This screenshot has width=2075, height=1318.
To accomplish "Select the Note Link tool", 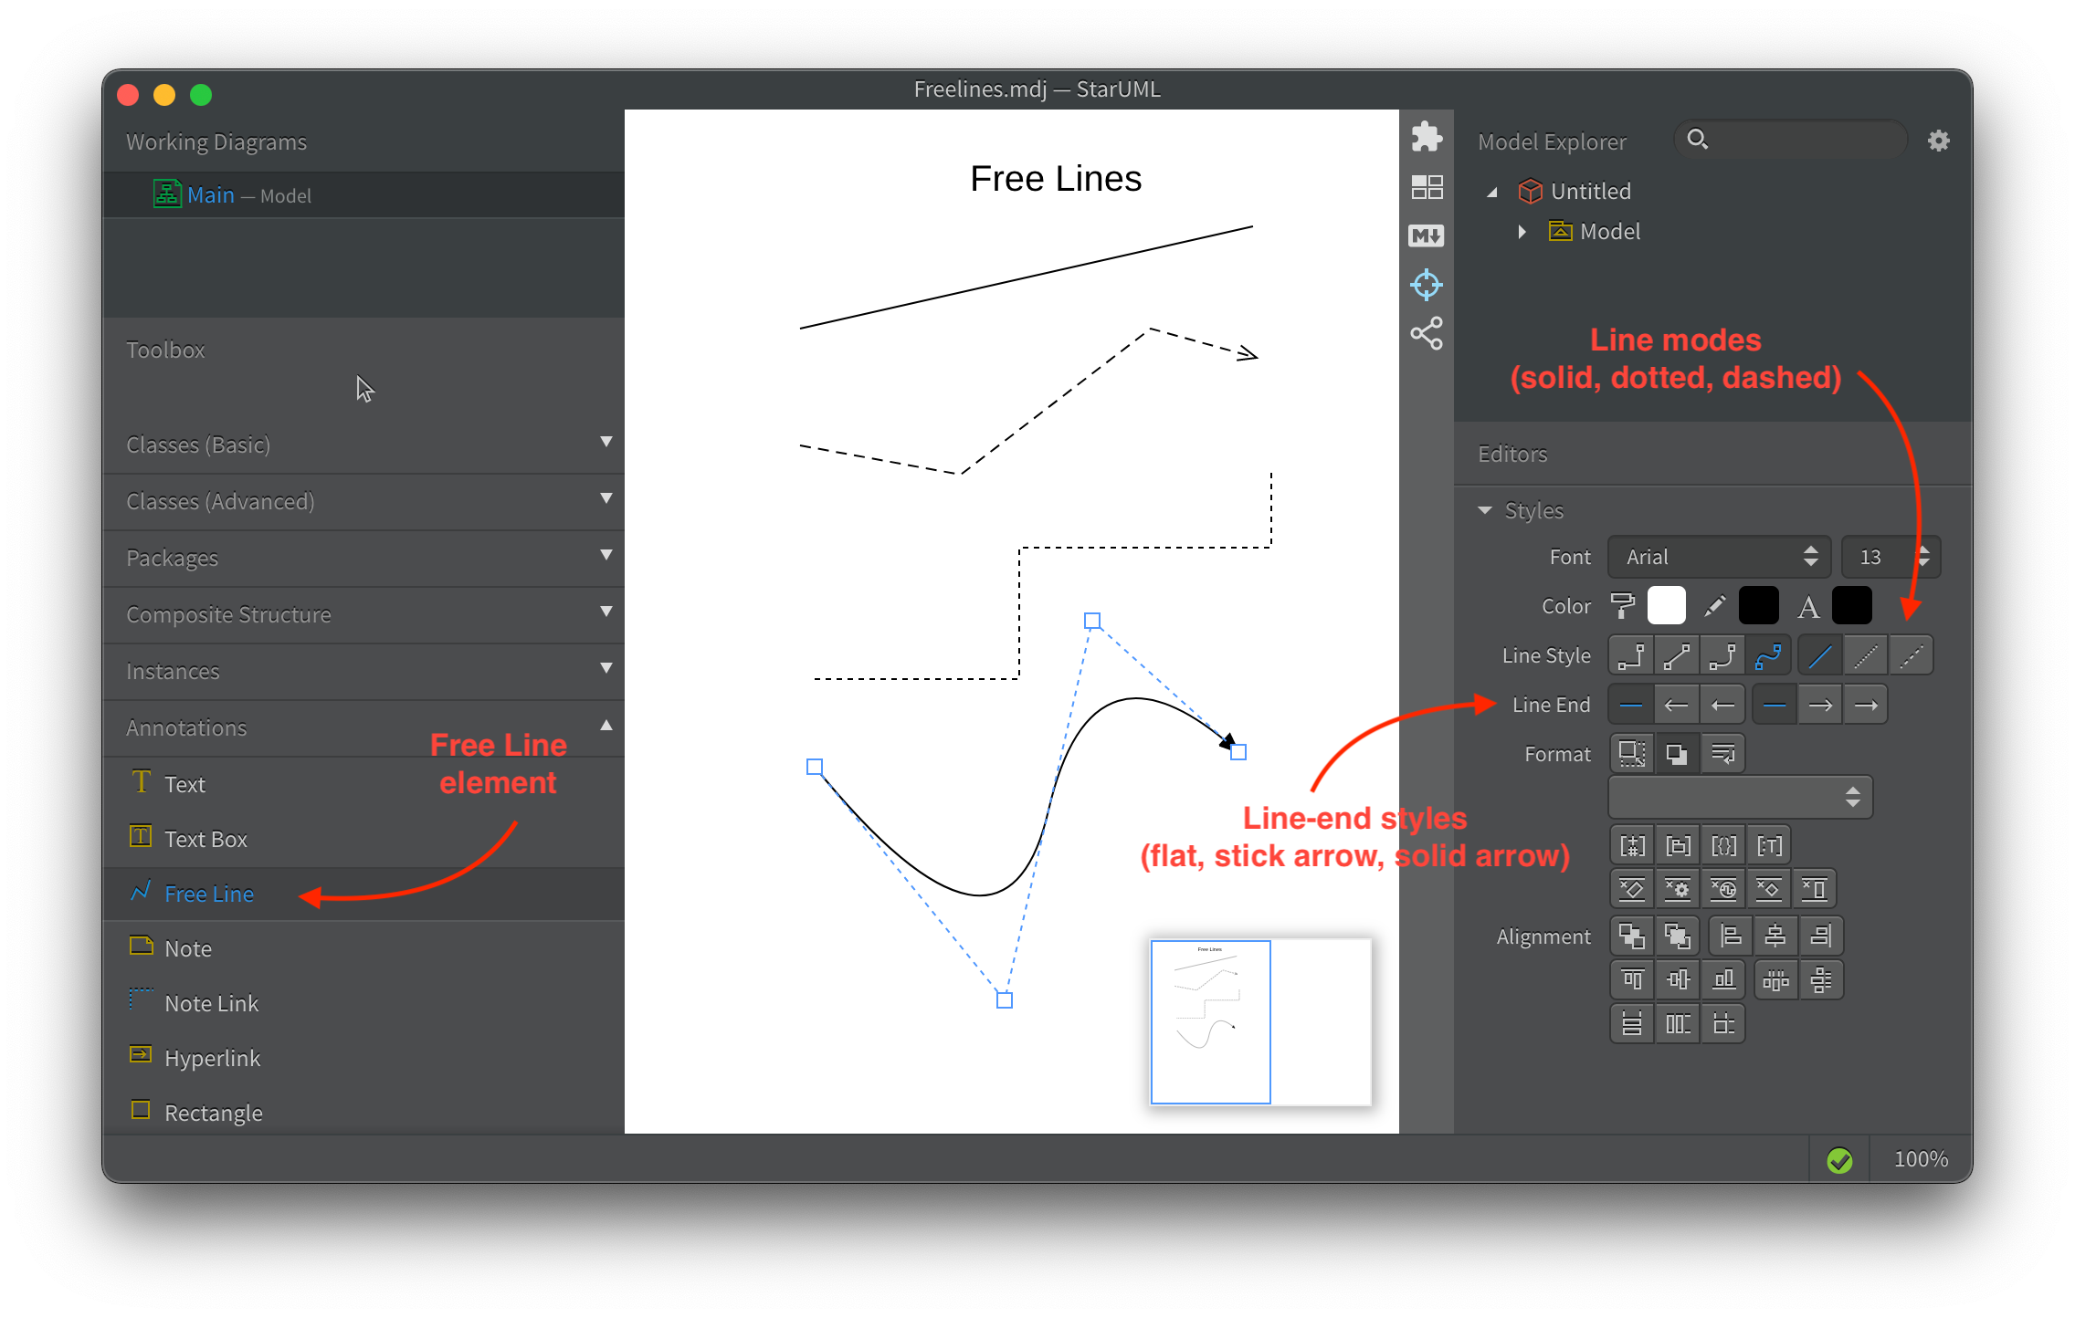I will 211,1003.
